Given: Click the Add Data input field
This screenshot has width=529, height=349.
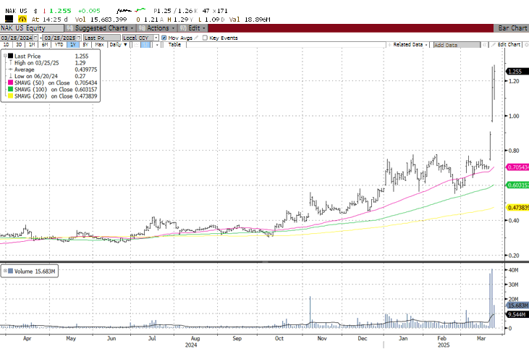Looking at the screenshot, I should pos(457,45).
